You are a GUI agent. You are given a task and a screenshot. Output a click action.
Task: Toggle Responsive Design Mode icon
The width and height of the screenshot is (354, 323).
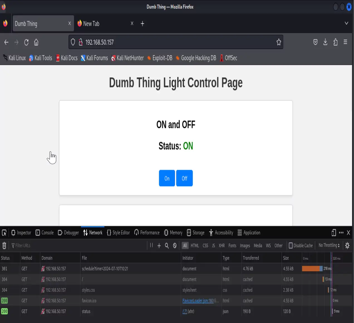pyautogui.click(x=333, y=233)
